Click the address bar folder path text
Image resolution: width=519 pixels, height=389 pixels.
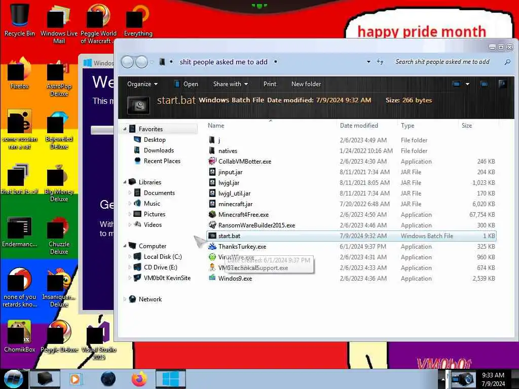point(224,62)
